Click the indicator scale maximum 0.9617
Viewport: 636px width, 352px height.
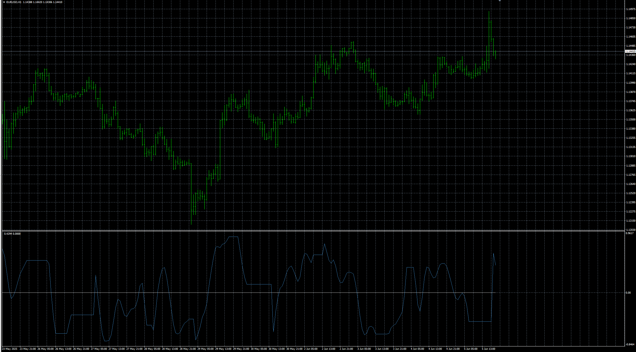tap(630, 233)
